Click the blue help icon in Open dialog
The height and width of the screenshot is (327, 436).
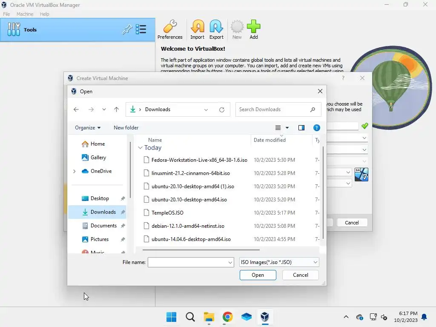click(x=316, y=128)
